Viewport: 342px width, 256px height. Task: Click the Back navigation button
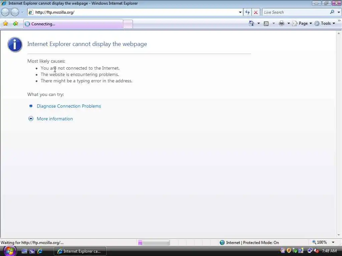click(x=5, y=12)
